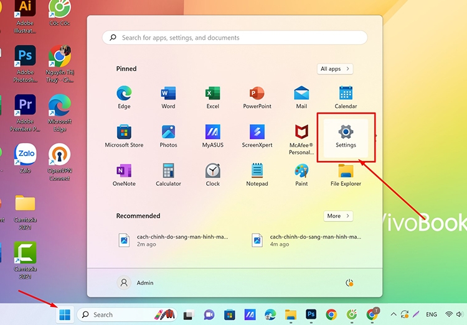The width and height of the screenshot is (467, 325).
Task: Select the Zalo desktop shortcut
Action: [x=26, y=158]
